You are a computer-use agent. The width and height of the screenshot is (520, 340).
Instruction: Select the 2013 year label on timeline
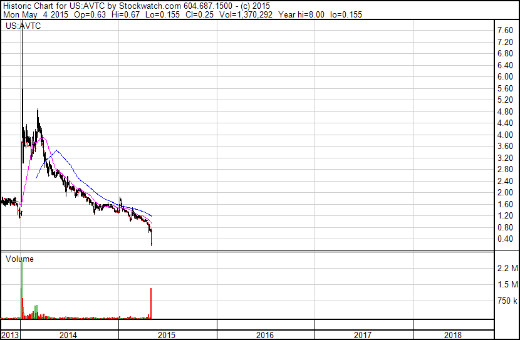pos(10,335)
